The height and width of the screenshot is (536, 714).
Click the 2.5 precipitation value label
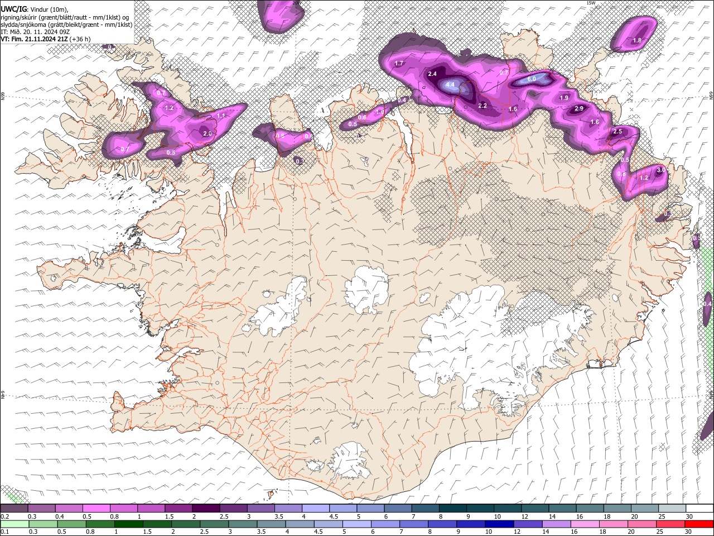click(617, 132)
